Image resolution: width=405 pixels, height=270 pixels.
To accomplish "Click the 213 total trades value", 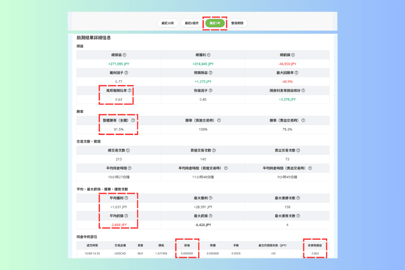I will tap(119, 159).
